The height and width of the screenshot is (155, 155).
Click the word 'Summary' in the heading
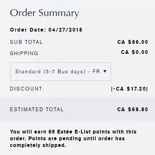click(59, 13)
